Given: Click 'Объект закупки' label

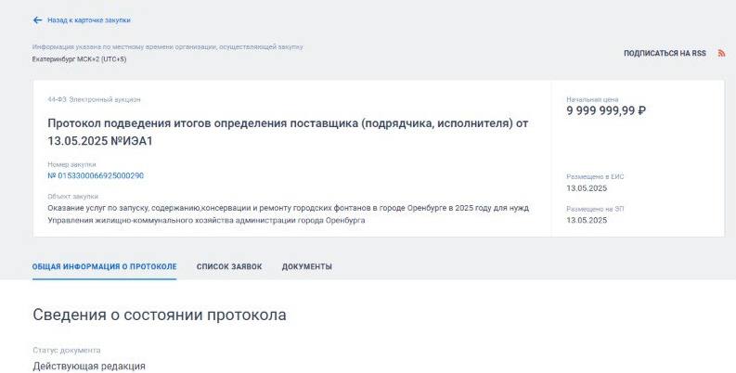Looking at the screenshot, I should pos(72,197).
